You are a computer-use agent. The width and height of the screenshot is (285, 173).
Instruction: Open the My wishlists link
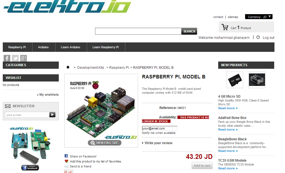coord(48,95)
